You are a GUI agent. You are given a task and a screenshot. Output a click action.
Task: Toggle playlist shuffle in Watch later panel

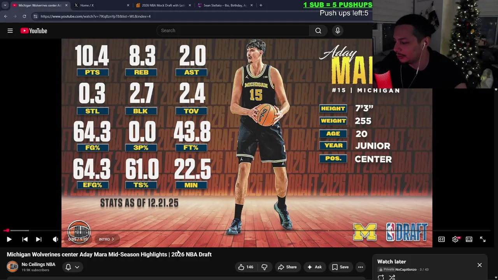[392, 277]
